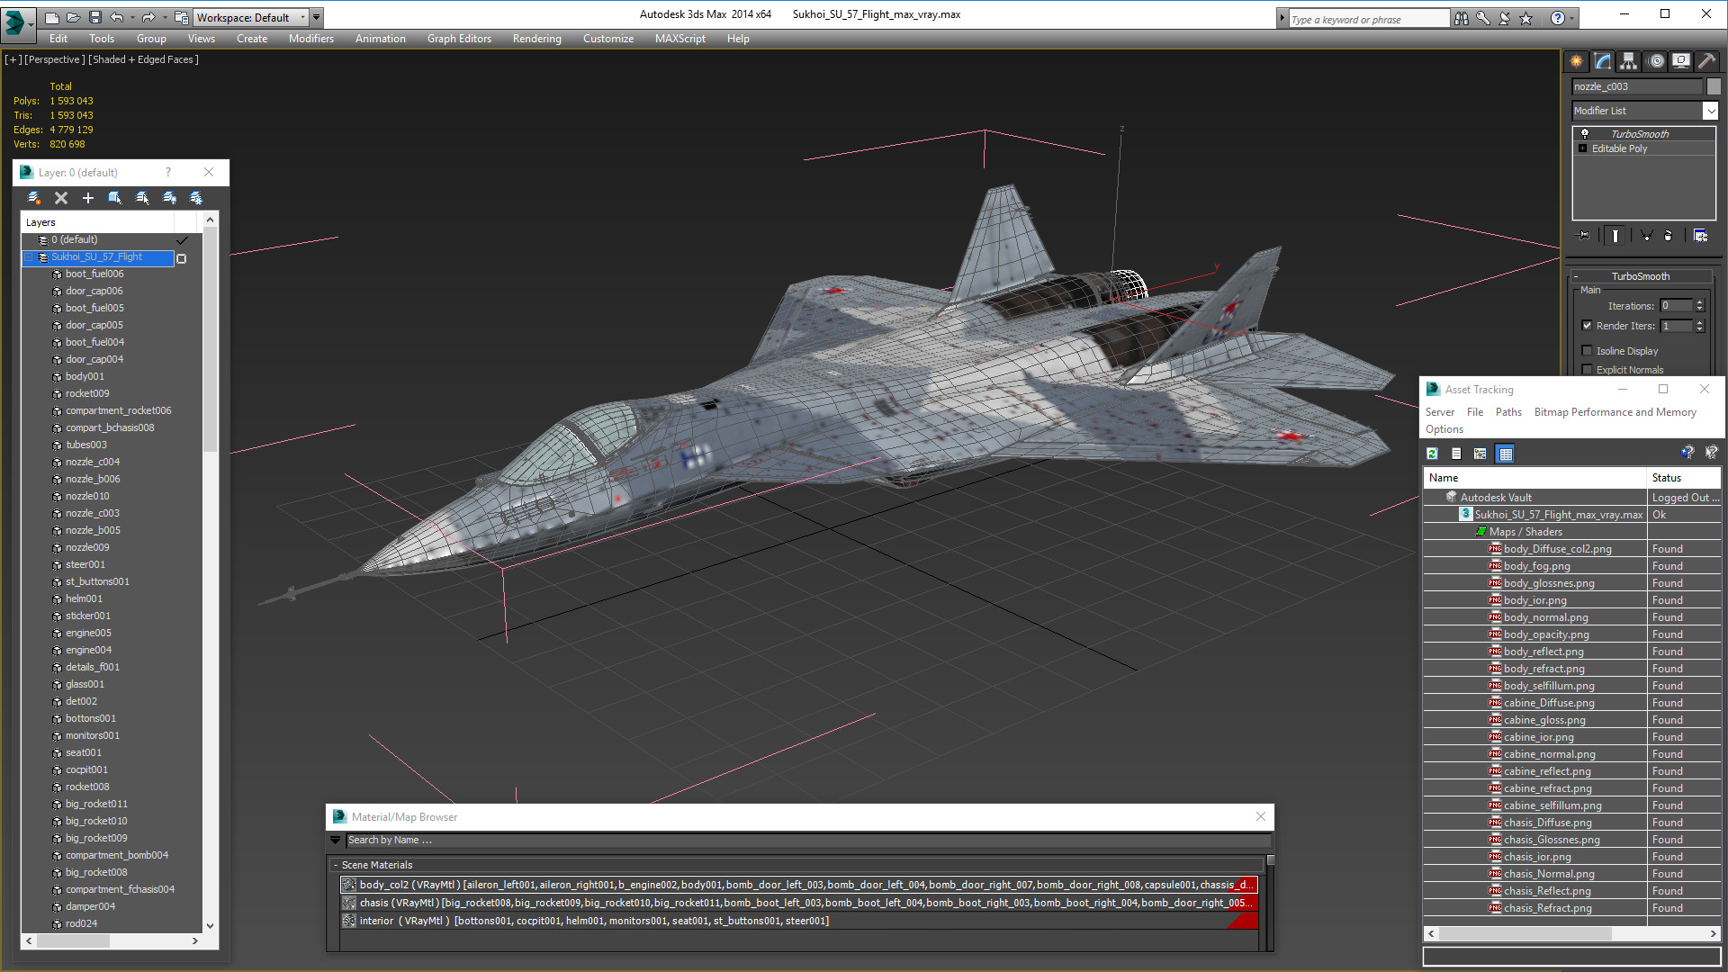Click Make Unique under modifier stack

pyautogui.click(x=1646, y=236)
